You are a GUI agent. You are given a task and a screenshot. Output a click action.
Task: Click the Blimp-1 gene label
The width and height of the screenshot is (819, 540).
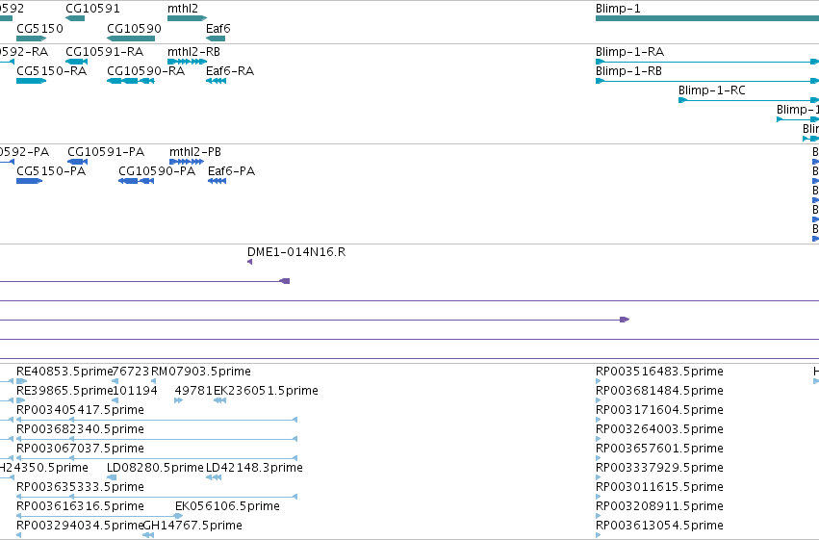618,9
